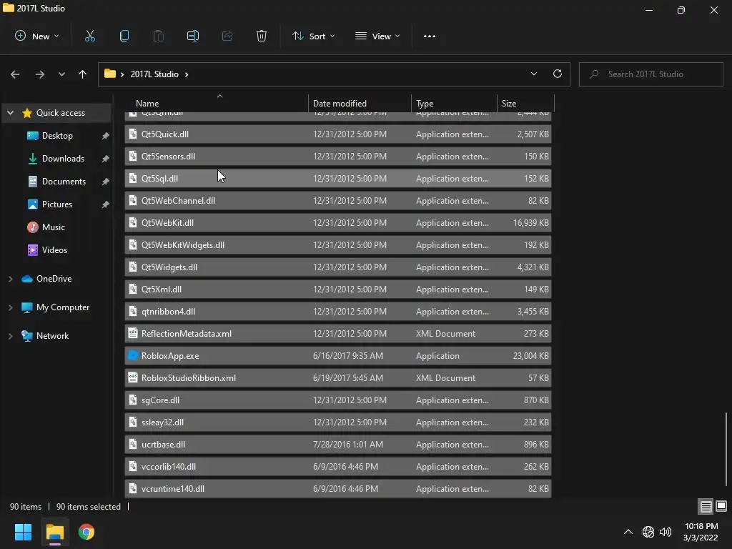Click the Delete trash can icon
The height and width of the screenshot is (549, 732).
point(262,36)
